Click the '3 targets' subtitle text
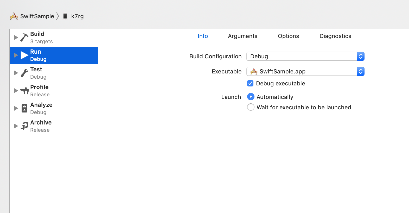Image resolution: width=409 pixels, height=213 pixels. (41, 41)
